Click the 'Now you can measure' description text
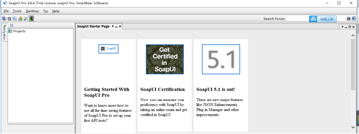The image size is (359, 134). pos(164,107)
